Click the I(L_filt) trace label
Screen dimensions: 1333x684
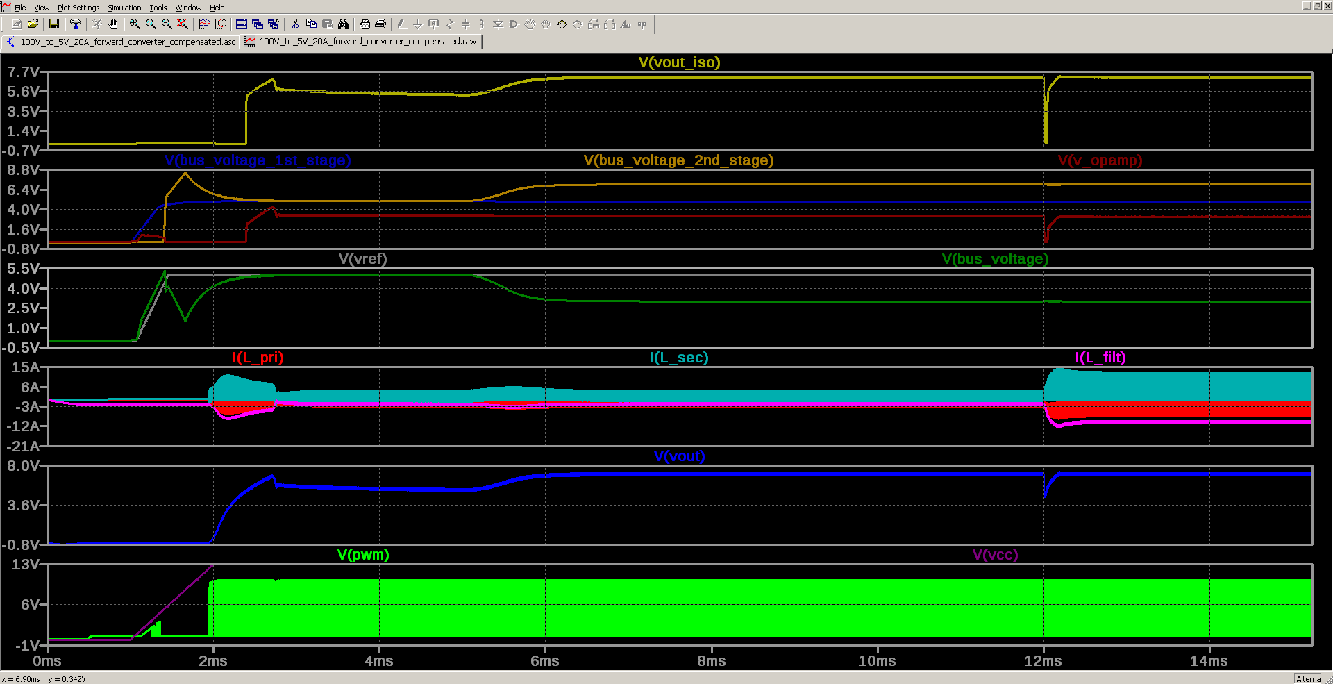point(1100,358)
